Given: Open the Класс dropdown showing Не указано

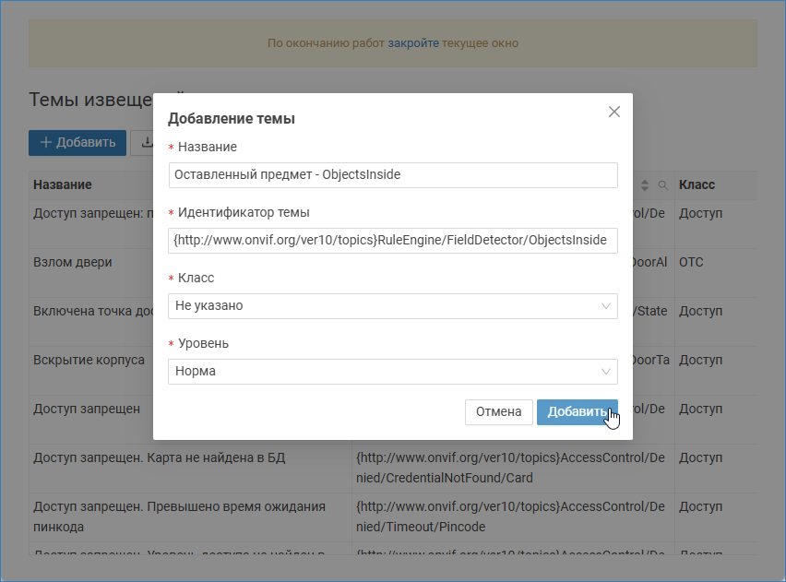Looking at the screenshot, I should click(x=394, y=305).
